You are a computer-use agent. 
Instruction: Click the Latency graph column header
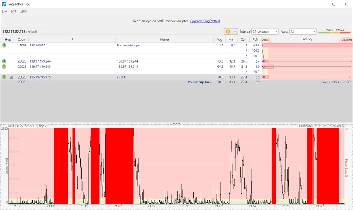(307, 39)
